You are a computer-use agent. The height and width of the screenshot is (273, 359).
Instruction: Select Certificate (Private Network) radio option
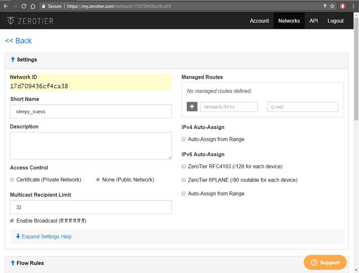click(12, 180)
